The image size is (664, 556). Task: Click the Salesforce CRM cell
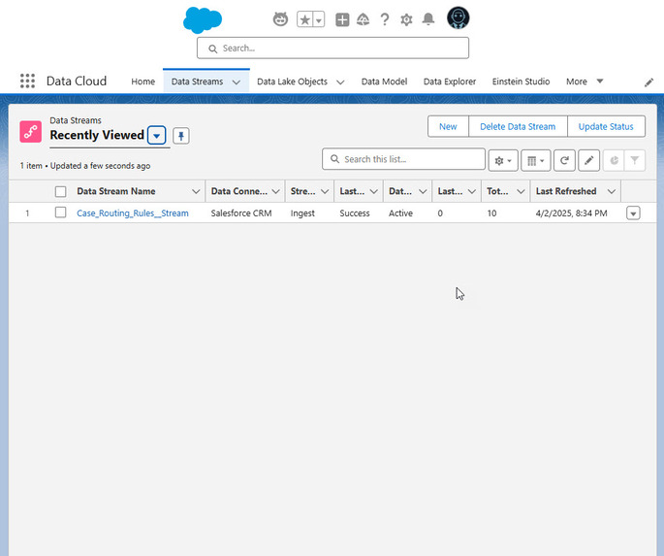(241, 213)
